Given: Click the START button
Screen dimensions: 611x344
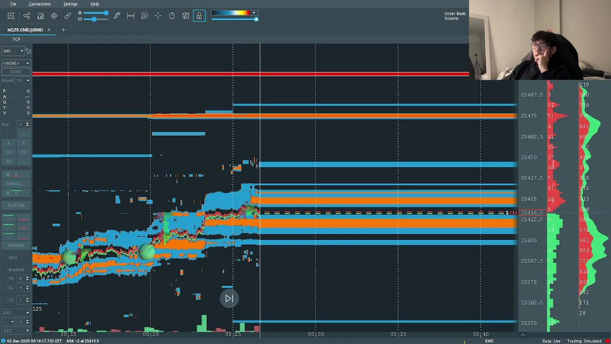Looking at the screenshot, I should [x=16, y=72].
